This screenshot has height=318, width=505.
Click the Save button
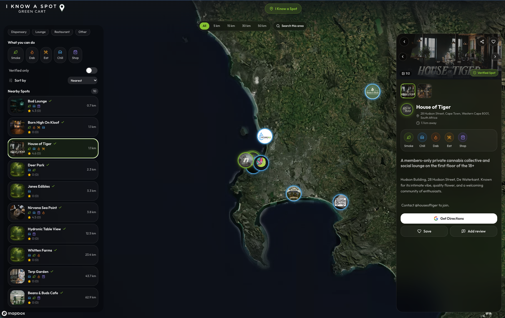tap(424, 231)
